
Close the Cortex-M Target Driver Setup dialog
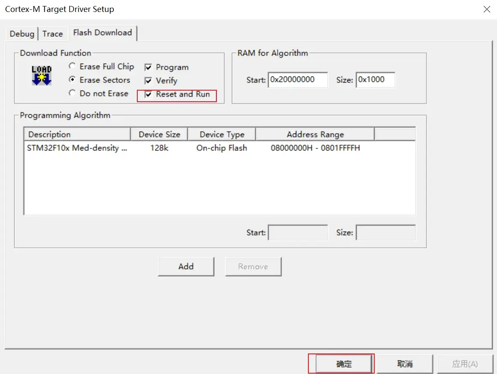[487, 9]
